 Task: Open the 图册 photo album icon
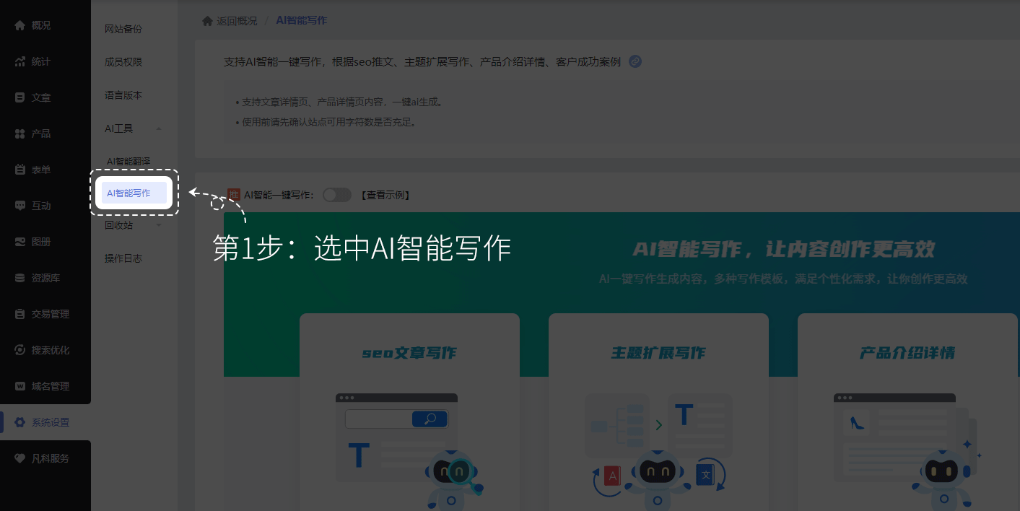pos(20,242)
